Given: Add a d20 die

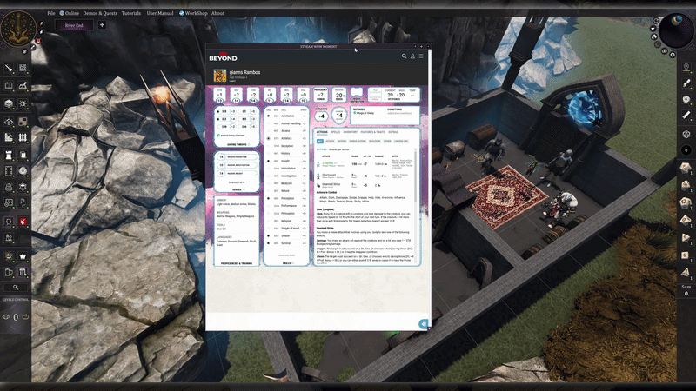Looking at the screenshot, I should pos(686,168).
